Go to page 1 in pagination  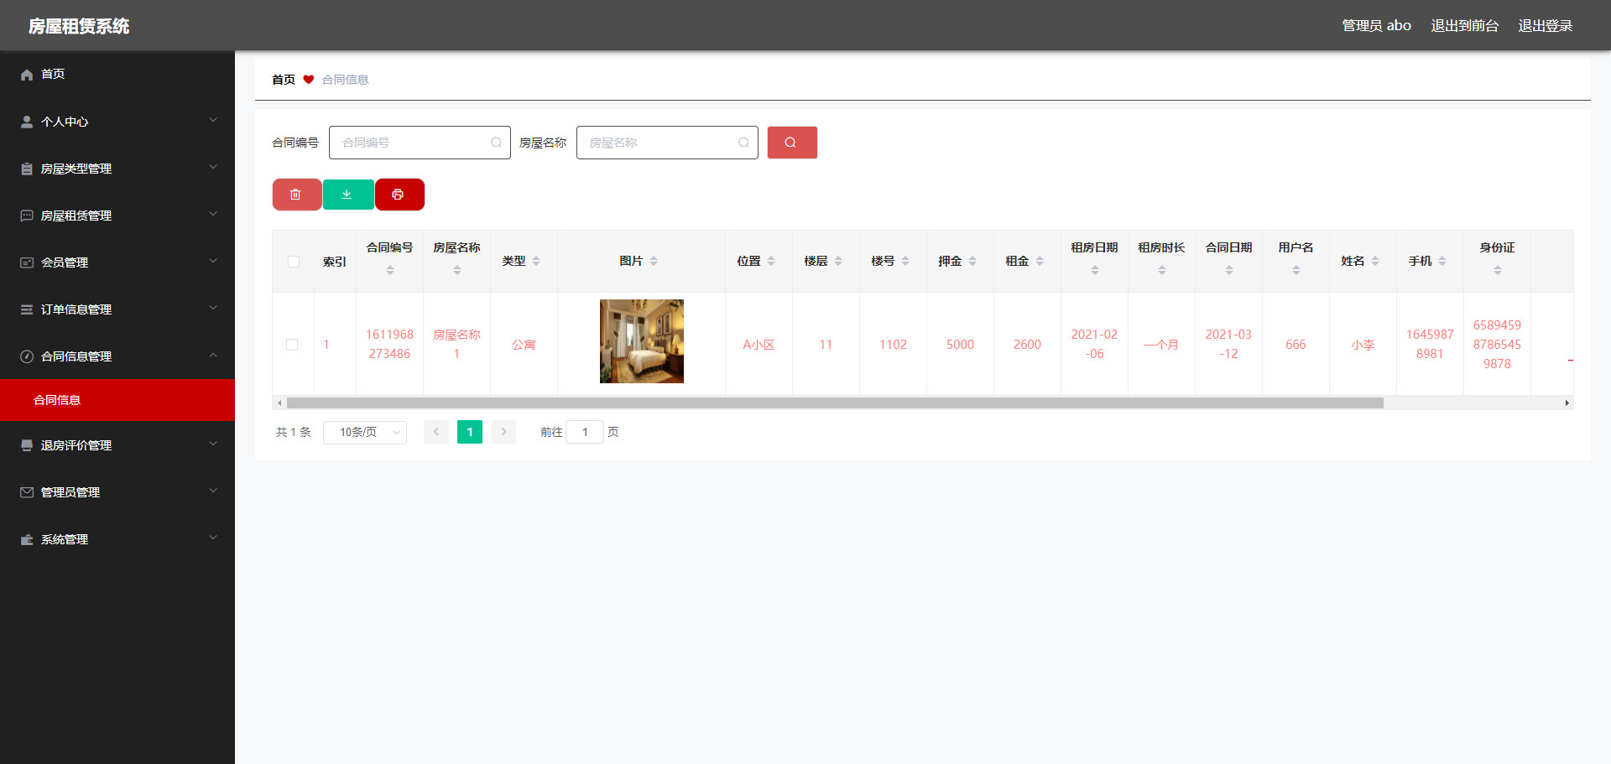470,432
